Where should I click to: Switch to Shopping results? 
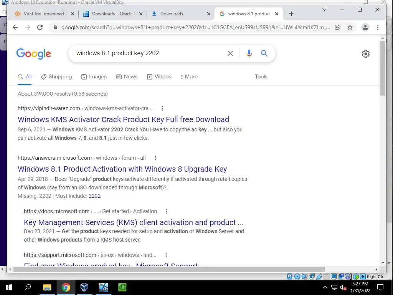click(x=56, y=77)
